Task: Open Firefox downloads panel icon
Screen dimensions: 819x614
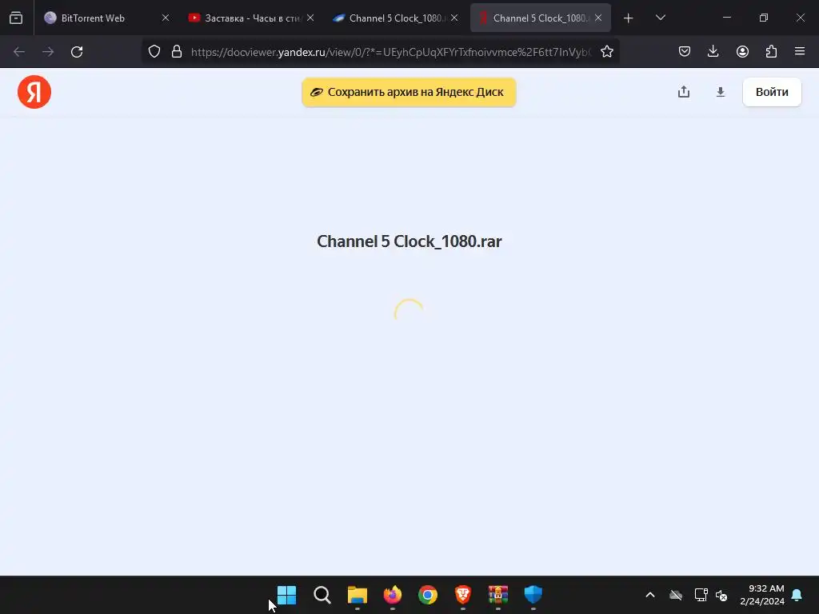Action: [713, 51]
